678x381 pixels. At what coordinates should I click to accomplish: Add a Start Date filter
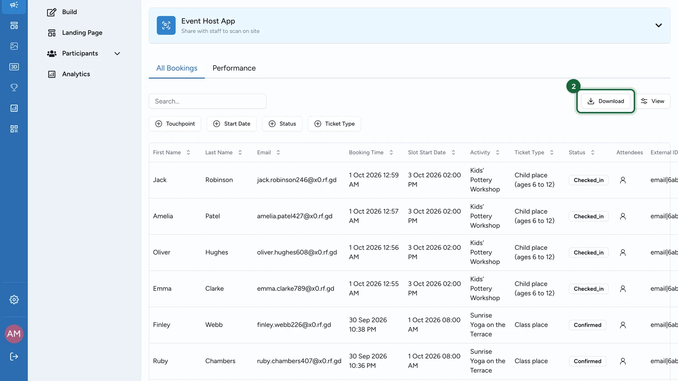[x=232, y=124]
